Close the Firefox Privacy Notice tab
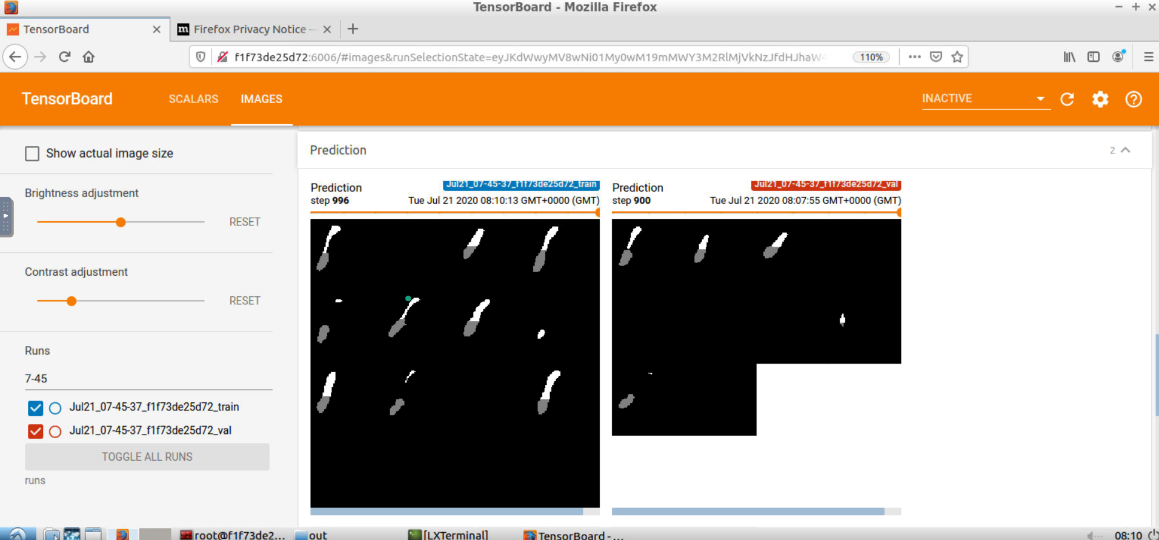The width and height of the screenshot is (1159, 540). [327, 29]
